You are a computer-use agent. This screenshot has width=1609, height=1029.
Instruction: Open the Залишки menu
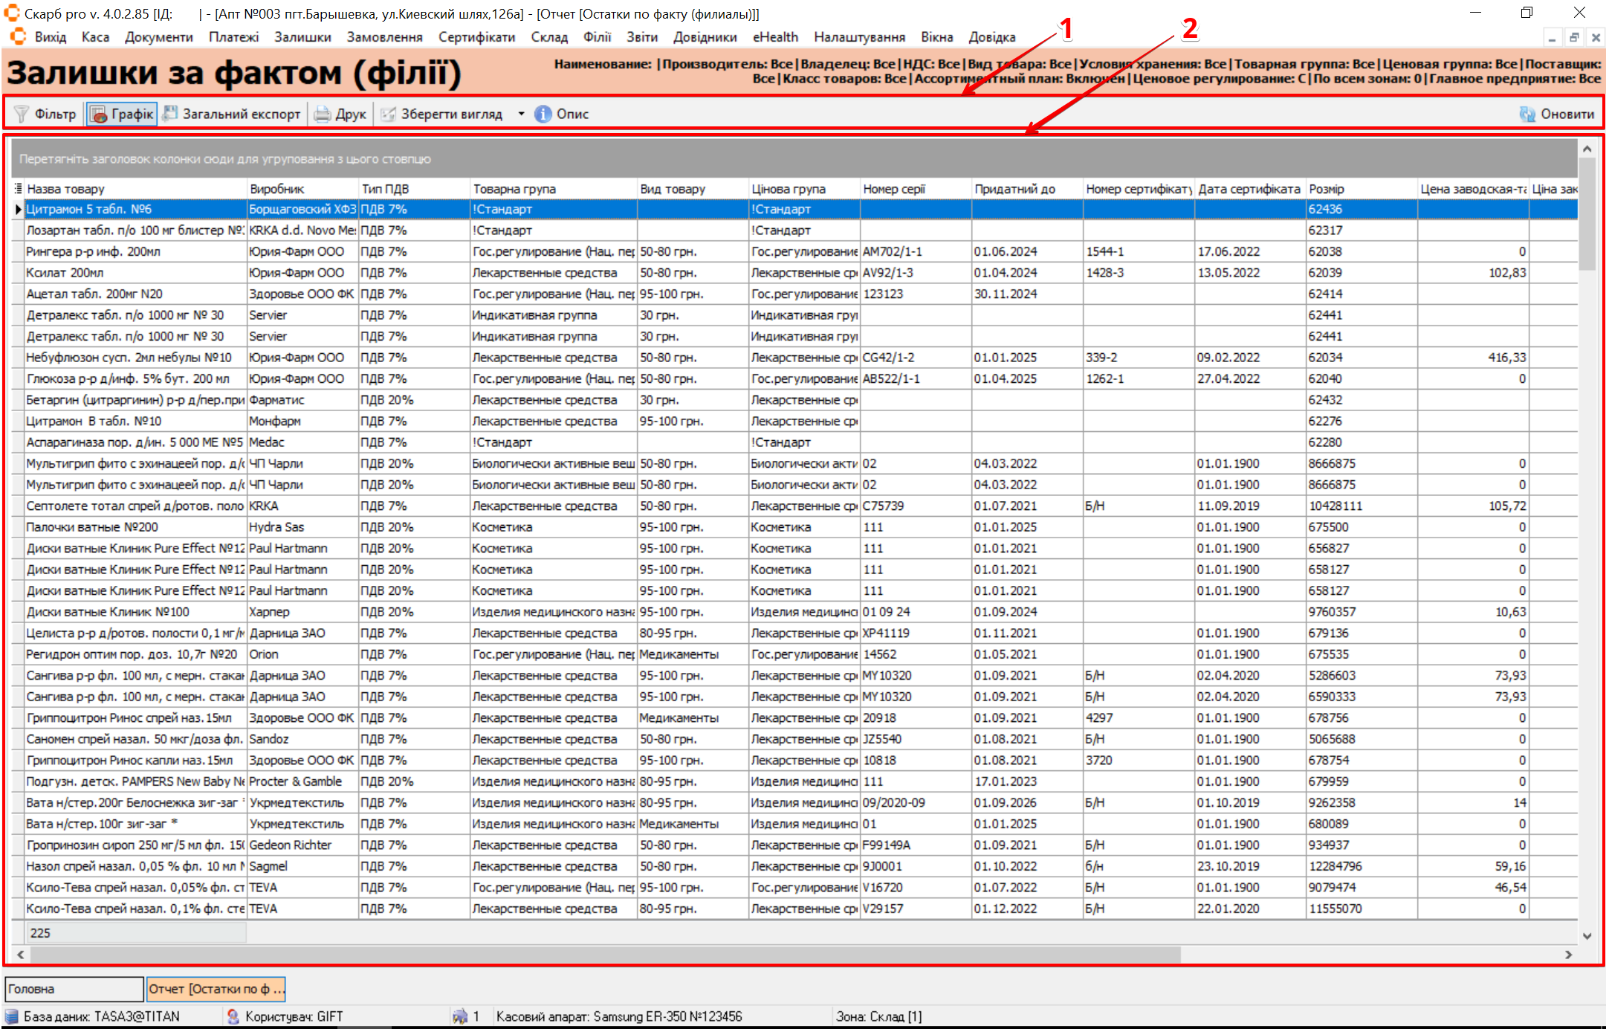coord(302,37)
